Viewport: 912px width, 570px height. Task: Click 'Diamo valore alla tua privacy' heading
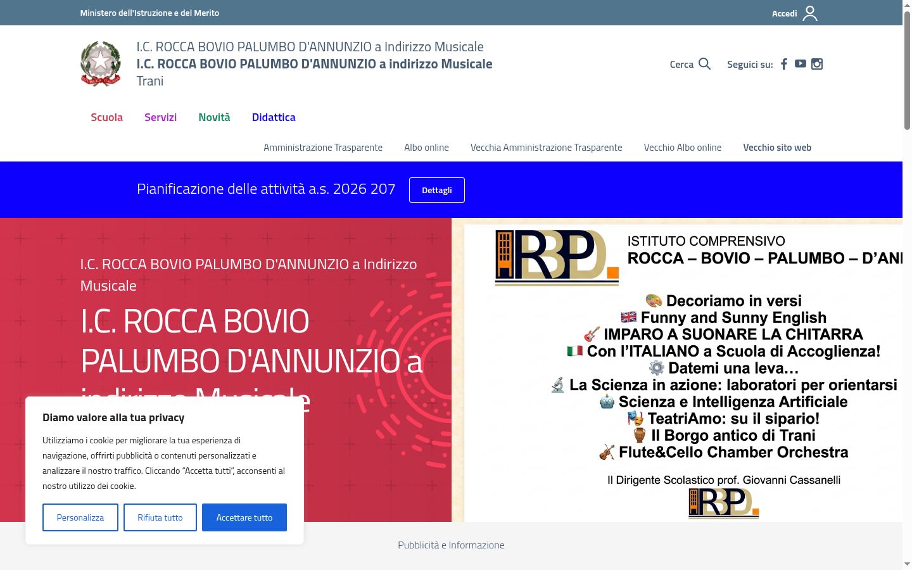[x=113, y=417]
